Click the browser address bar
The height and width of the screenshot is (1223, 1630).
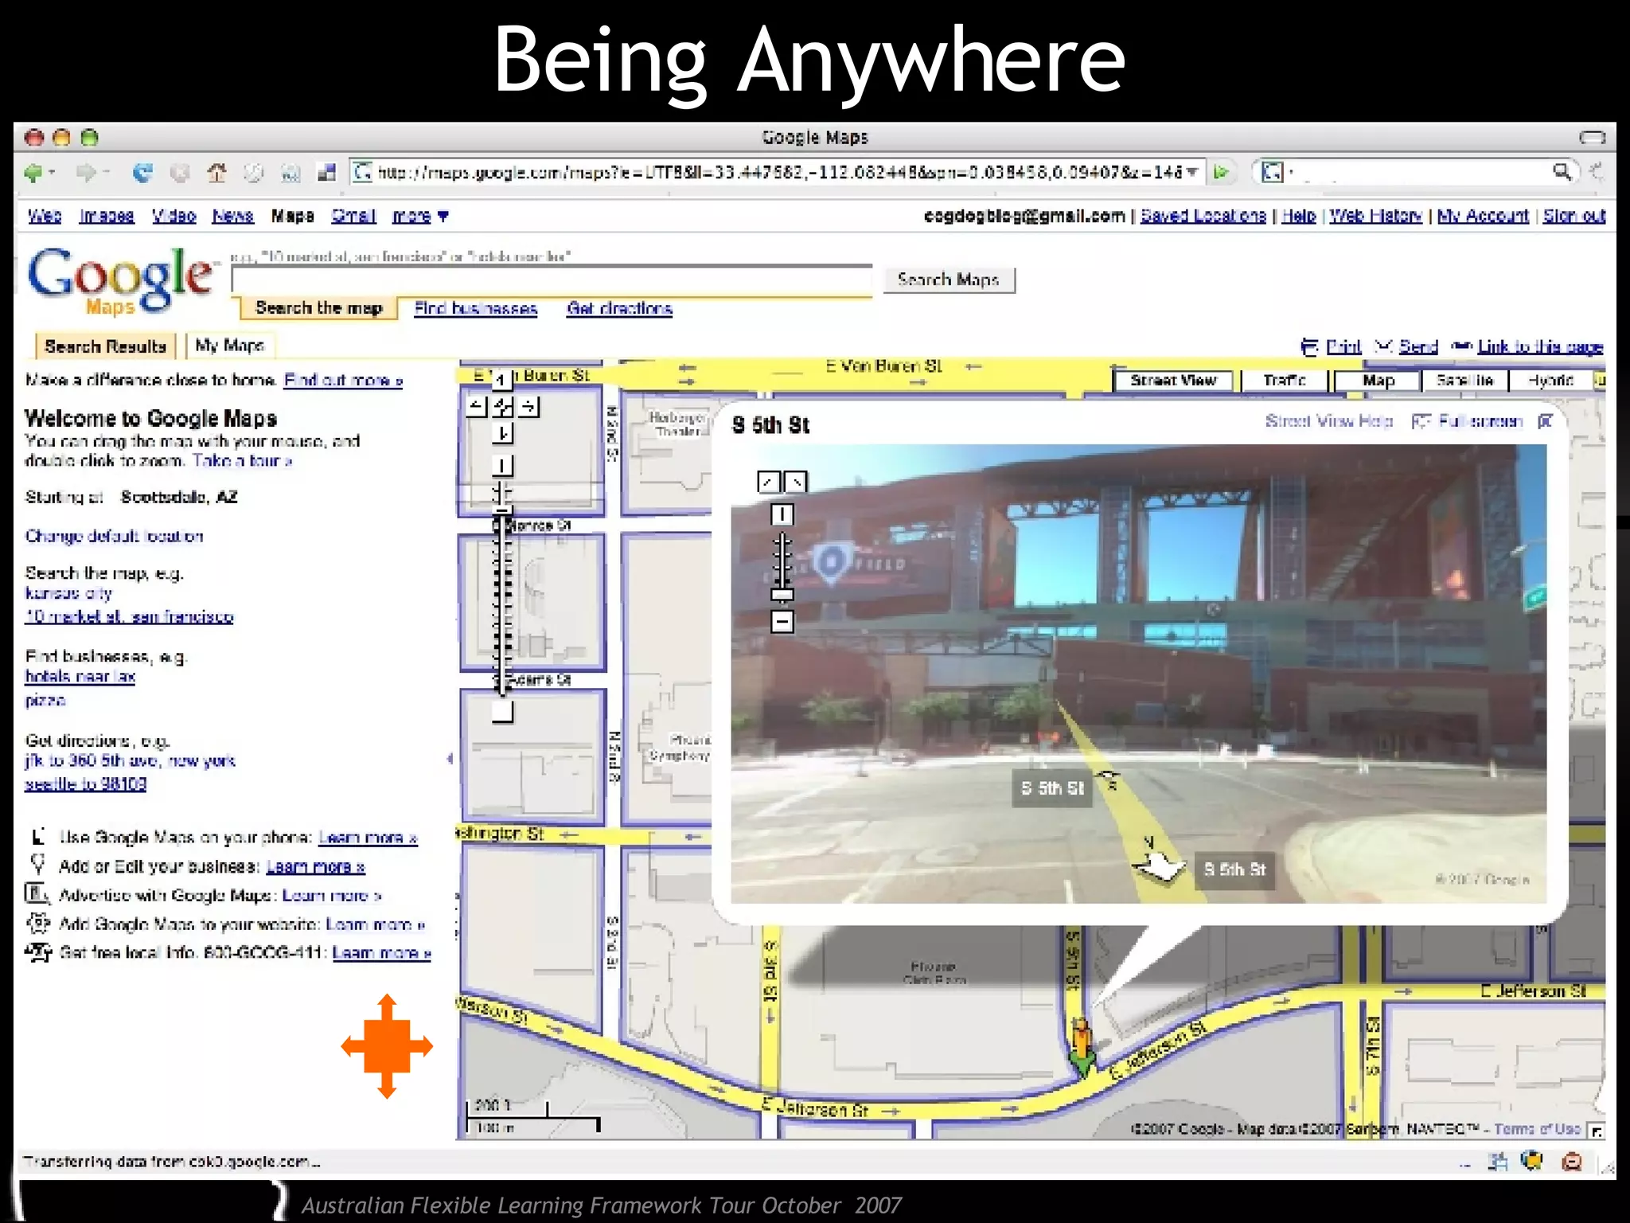776,172
